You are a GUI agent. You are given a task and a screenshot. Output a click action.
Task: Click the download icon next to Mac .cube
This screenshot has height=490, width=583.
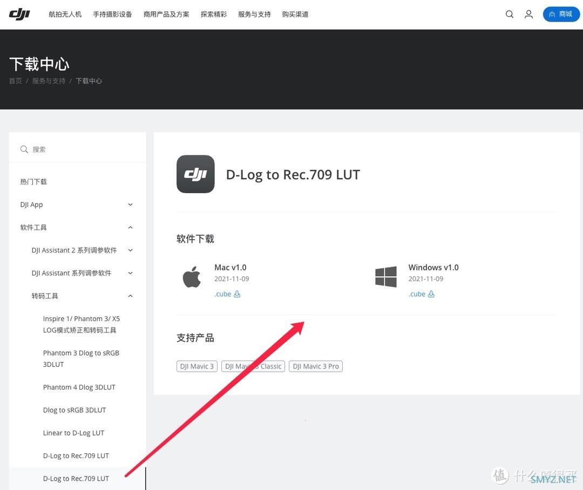[x=237, y=294]
